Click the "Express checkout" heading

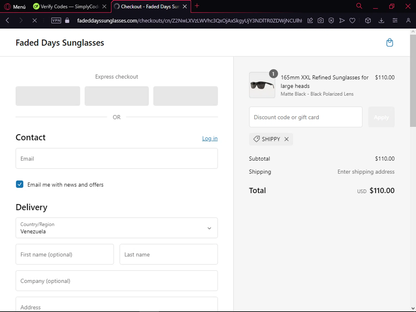tap(116, 77)
